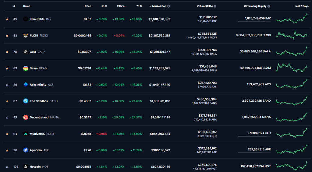
Task: Open Notcoin 7-day sparkline chart
Action: (292, 166)
